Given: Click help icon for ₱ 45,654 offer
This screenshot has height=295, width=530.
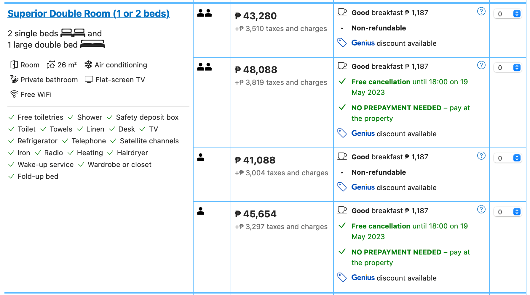Looking at the screenshot, I should click(481, 210).
